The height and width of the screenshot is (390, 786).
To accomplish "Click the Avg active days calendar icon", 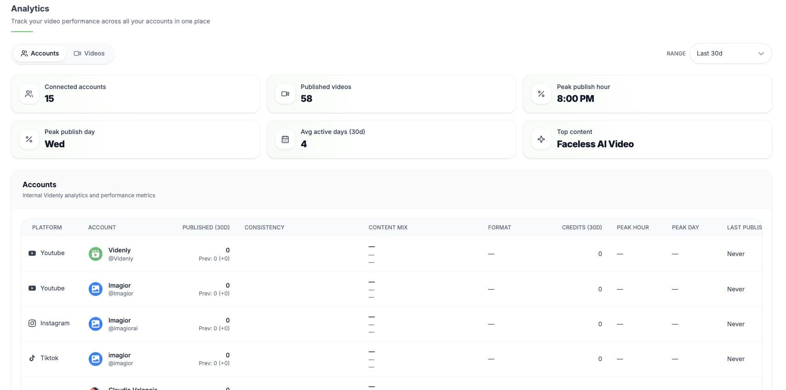I will [285, 139].
